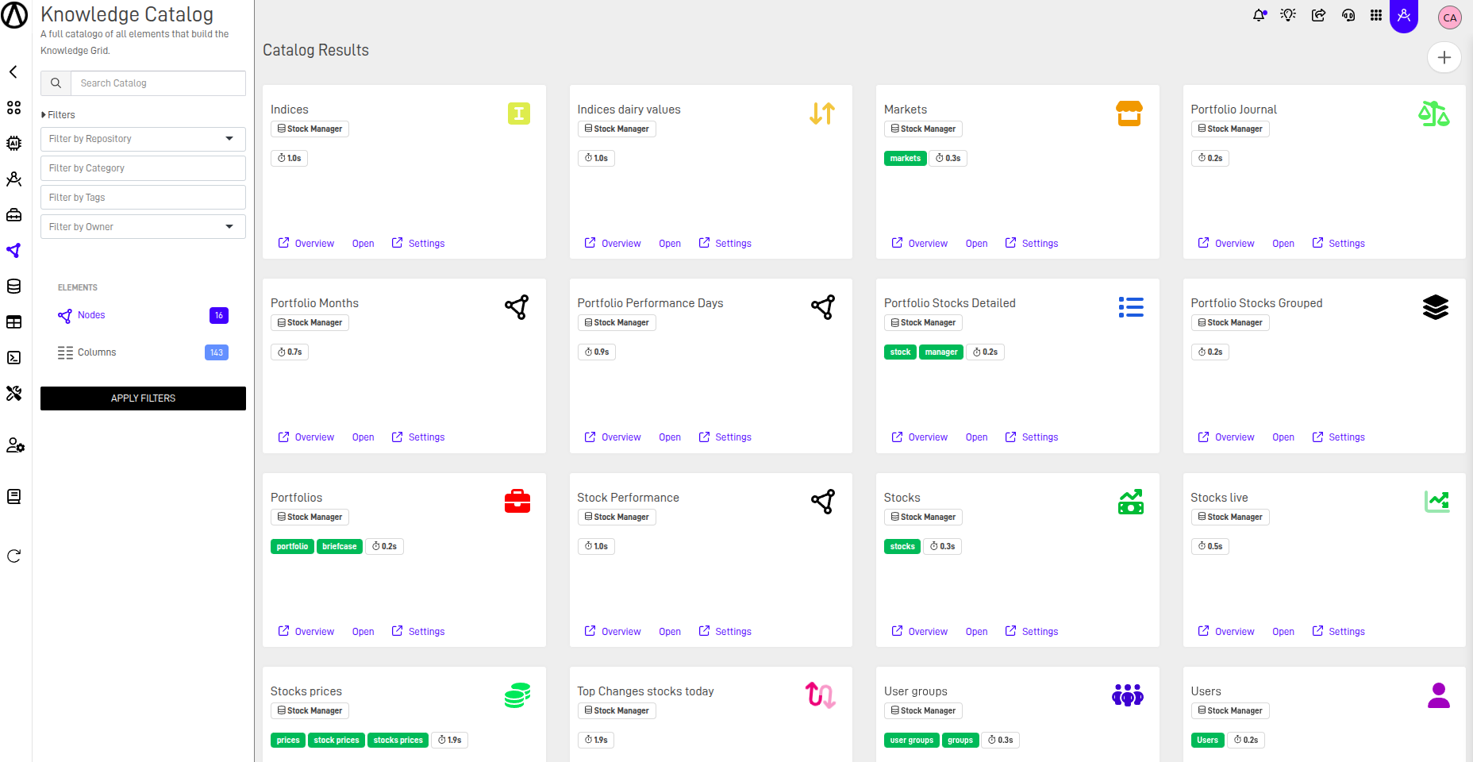Click the refresh icon in sidebar
The height and width of the screenshot is (762, 1473).
[13, 556]
